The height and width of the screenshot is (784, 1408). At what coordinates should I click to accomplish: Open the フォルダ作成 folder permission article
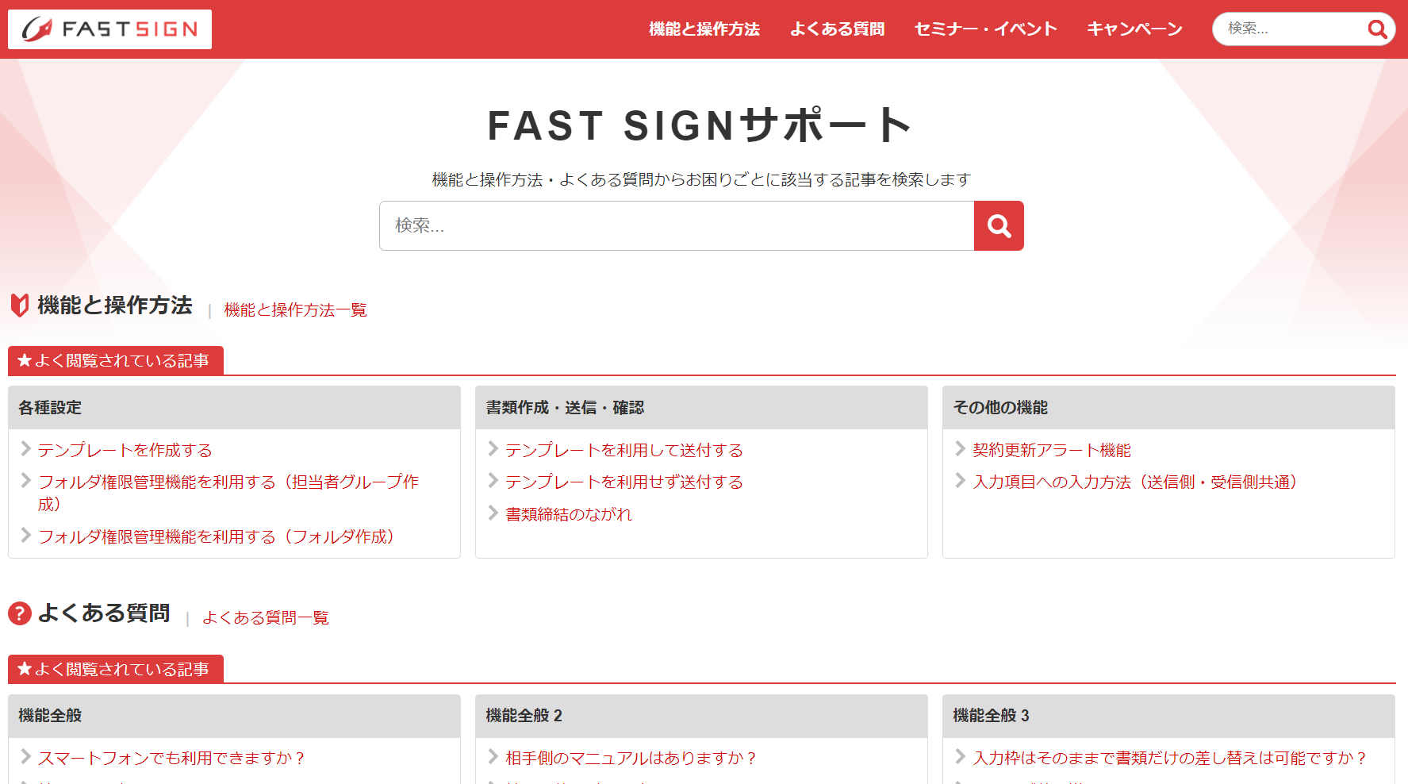pyautogui.click(x=216, y=537)
